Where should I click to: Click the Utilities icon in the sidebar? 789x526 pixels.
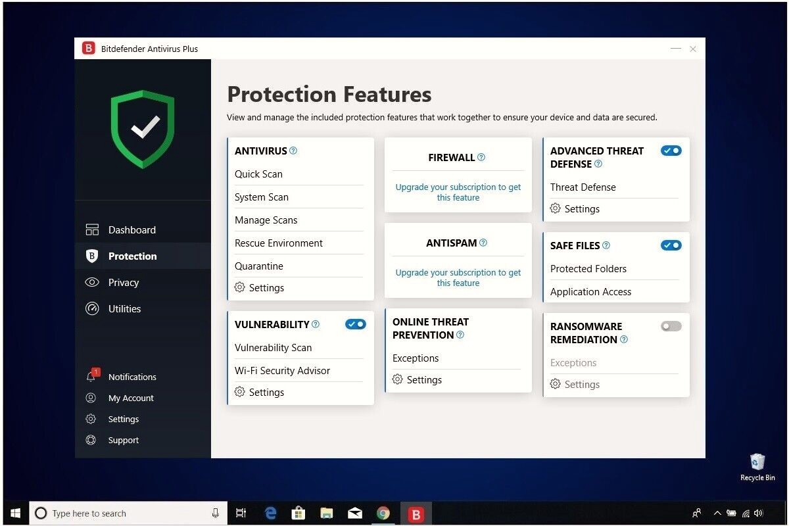tap(93, 308)
